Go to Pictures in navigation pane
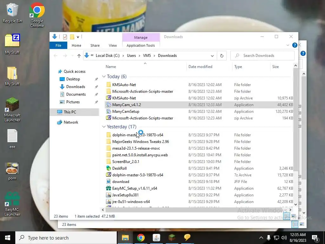 (73, 102)
